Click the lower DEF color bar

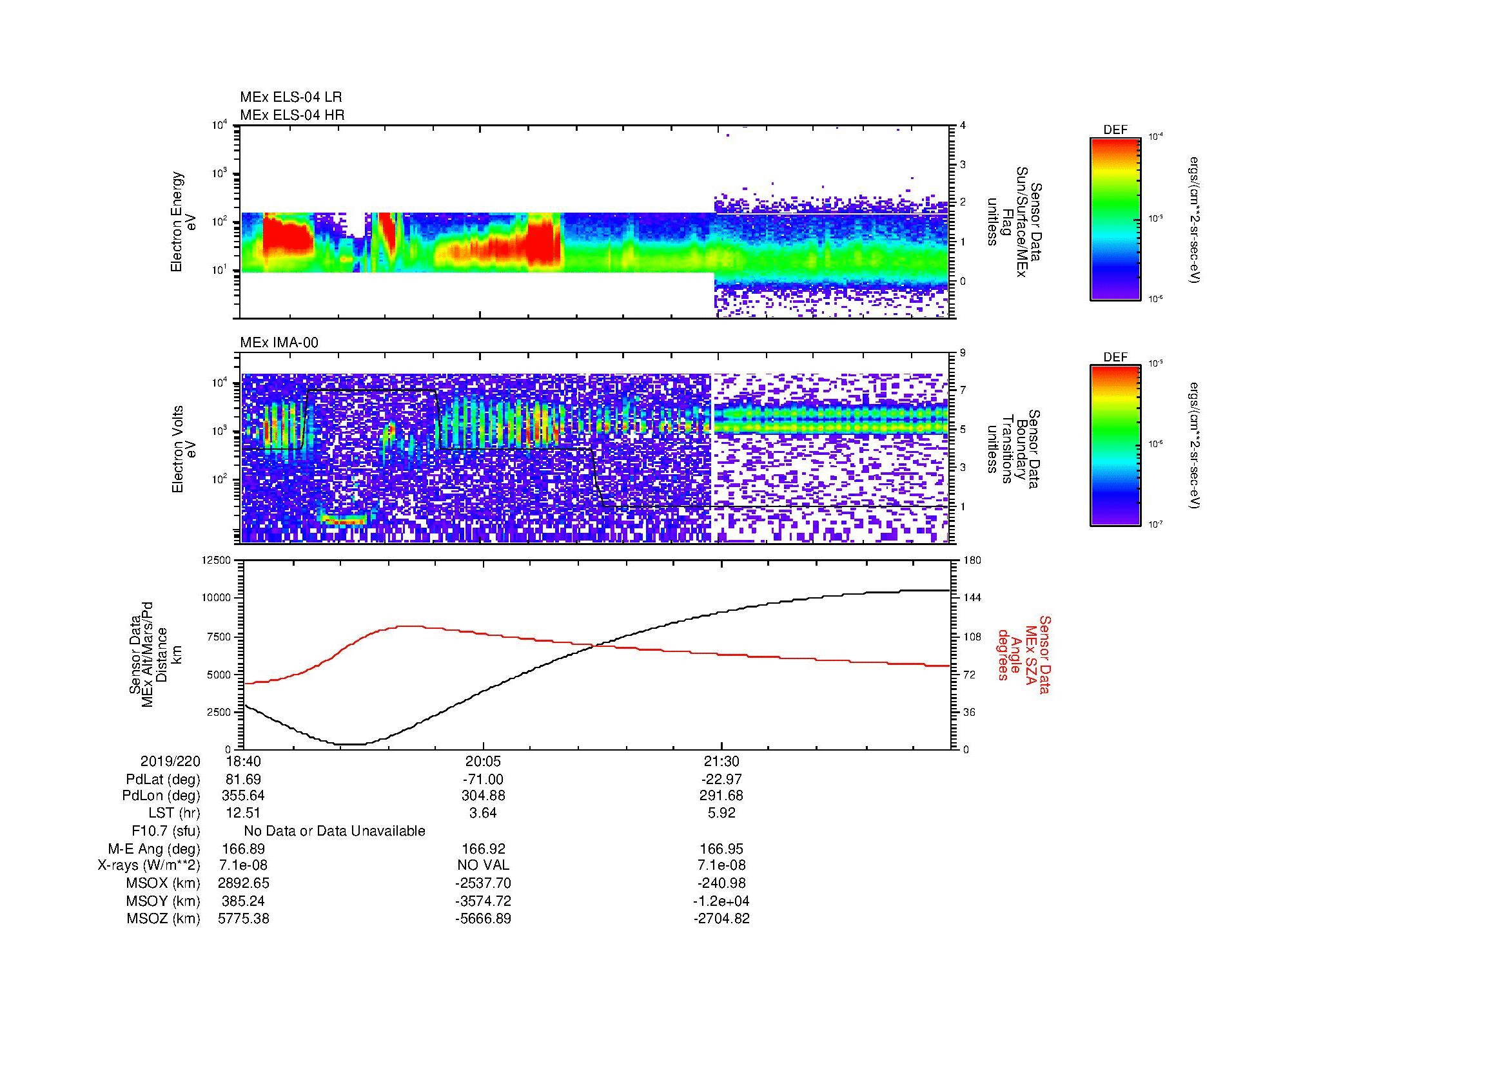click(1115, 446)
